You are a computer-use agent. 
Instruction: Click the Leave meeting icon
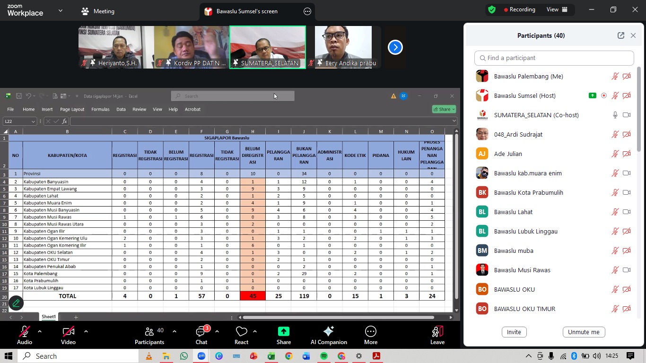coord(437,332)
